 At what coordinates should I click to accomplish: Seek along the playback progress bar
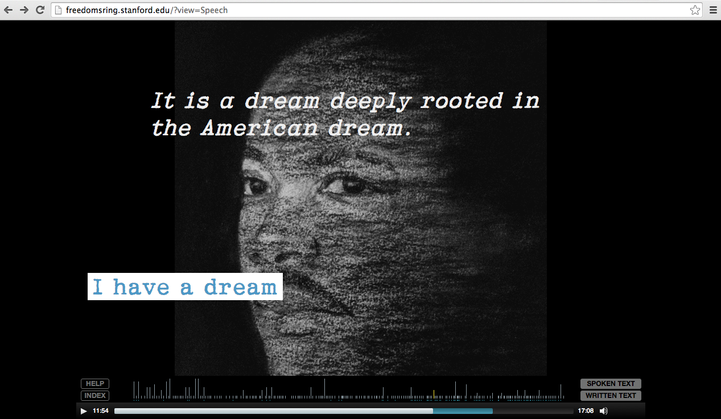pyautogui.click(x=344, y=411)
